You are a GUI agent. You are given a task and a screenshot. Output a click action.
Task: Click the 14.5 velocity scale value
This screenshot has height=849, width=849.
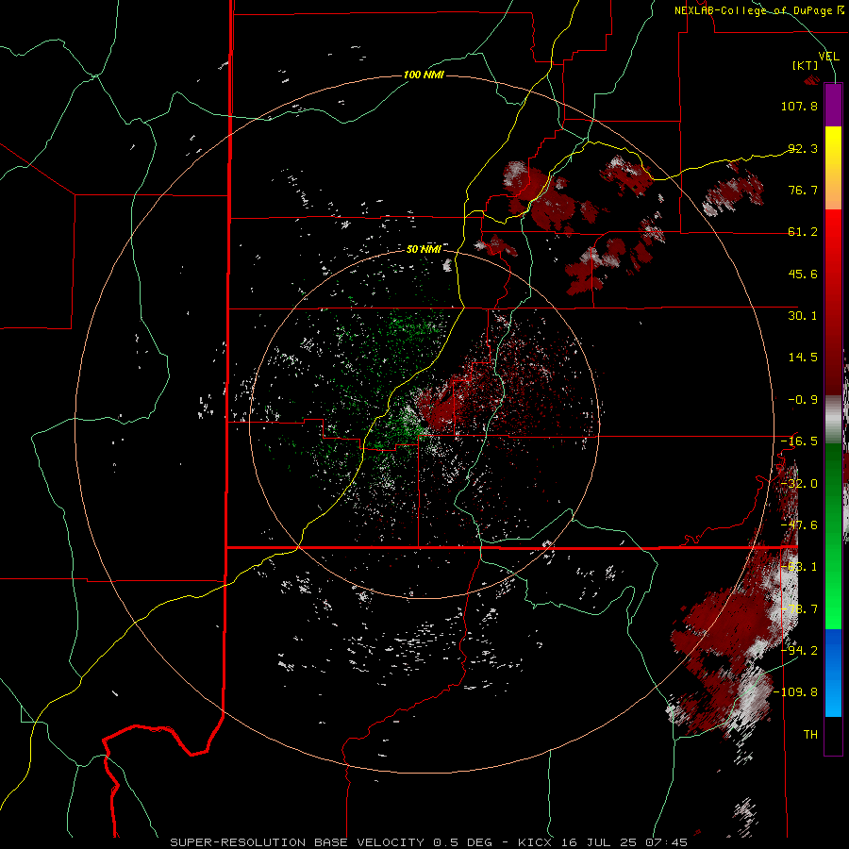click(x=803, y=358)
